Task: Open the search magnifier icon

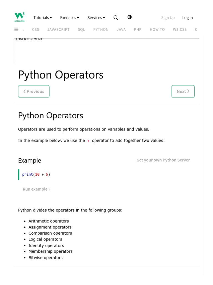Action: click(x=116, y=18)
